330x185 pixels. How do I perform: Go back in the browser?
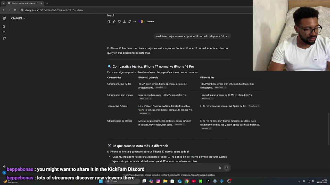pos(3,10)
